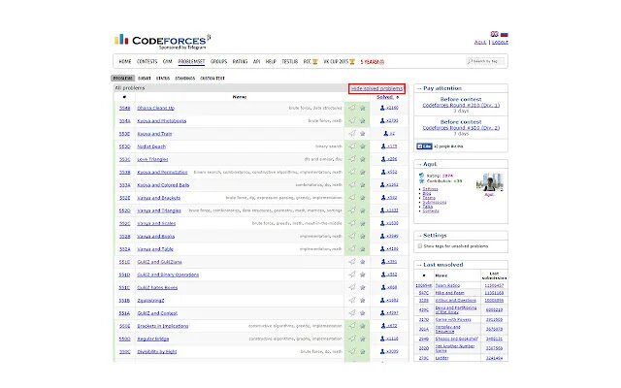Image resolution: width=621 pixels, height=388 pixels.
Task: Switch to the CUSTOM TEST tab
Action: tap(212, 78)
